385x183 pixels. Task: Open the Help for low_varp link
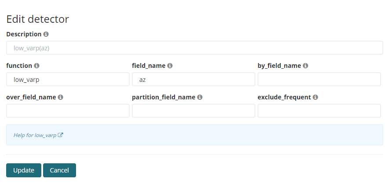(35, 135)
